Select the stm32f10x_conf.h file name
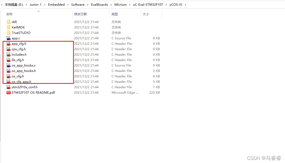Viewport: 285px width, 163px height. coord(24,87)
